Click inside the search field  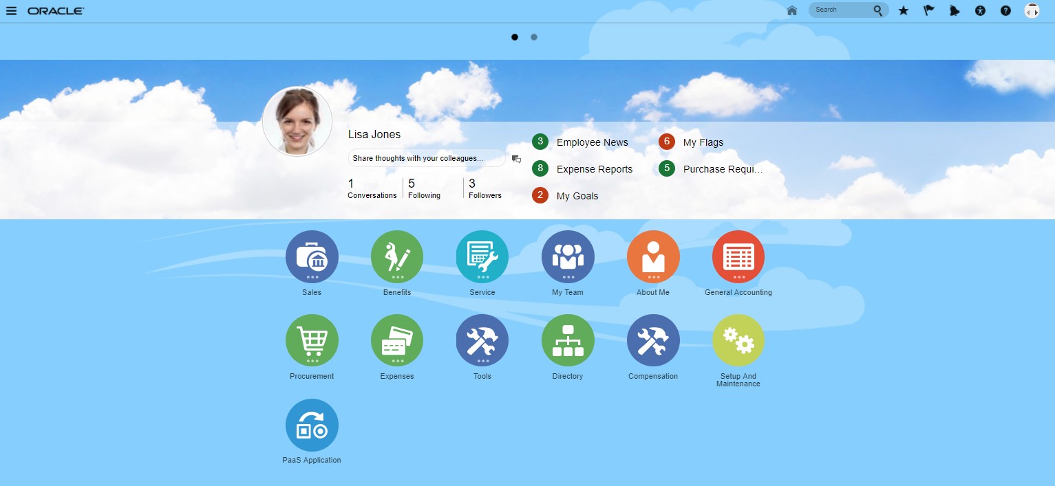click(843, 10)
